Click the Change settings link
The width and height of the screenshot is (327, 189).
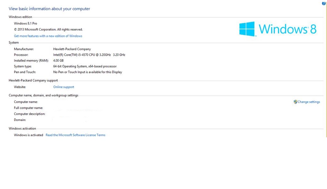(309, 102)
